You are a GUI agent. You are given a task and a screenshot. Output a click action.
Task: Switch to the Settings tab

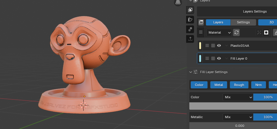pyautogui.click(x=243, y=23)
